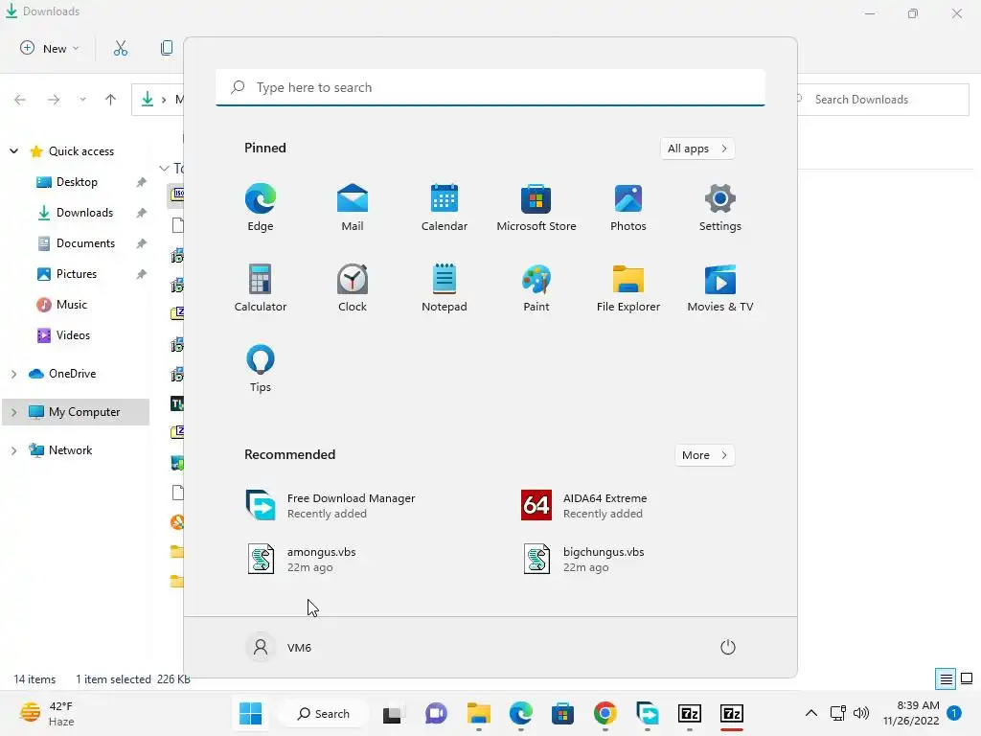Open the Calendar pinned app
The image size is (981, 736).
pos(445,208)
